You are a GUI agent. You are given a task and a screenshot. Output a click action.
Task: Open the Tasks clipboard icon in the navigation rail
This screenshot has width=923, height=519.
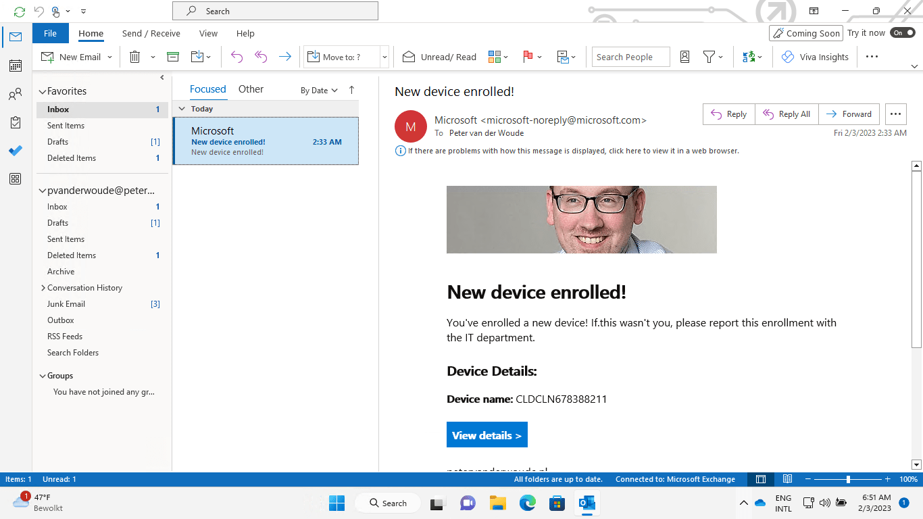point(15,122)
